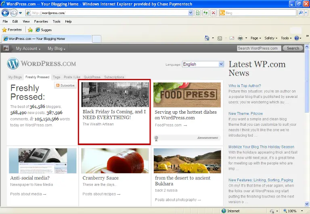
Task: Open the Language dropdown set to English
Action: click(203, 64)
